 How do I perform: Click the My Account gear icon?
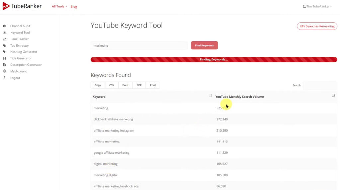pyautogui.click(x=4, y=71)
